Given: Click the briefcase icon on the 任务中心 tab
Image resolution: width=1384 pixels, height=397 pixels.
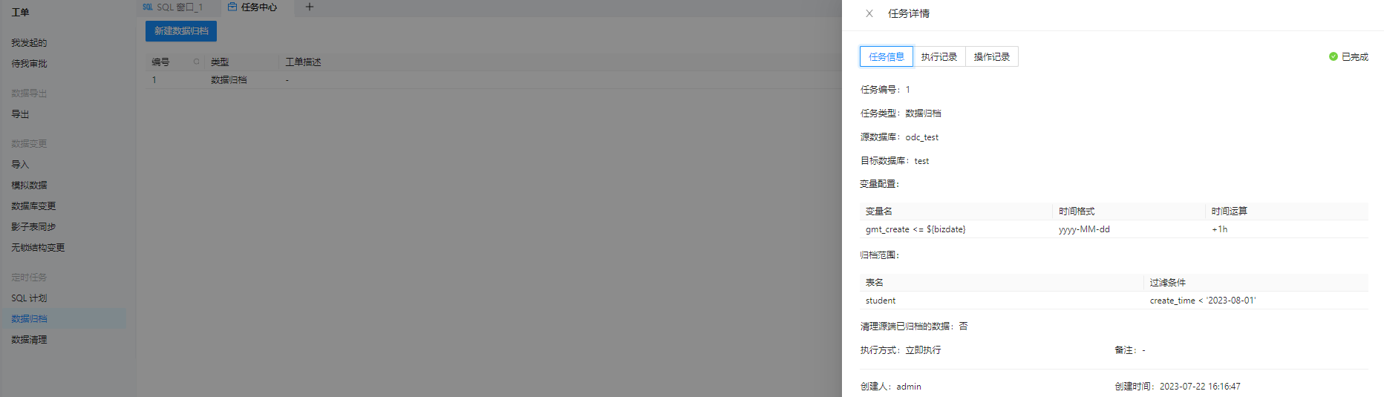Looking at the screenshot, I should point(232,7).
